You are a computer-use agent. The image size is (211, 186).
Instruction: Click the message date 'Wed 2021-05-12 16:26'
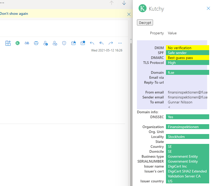click(x=107, y=50)
